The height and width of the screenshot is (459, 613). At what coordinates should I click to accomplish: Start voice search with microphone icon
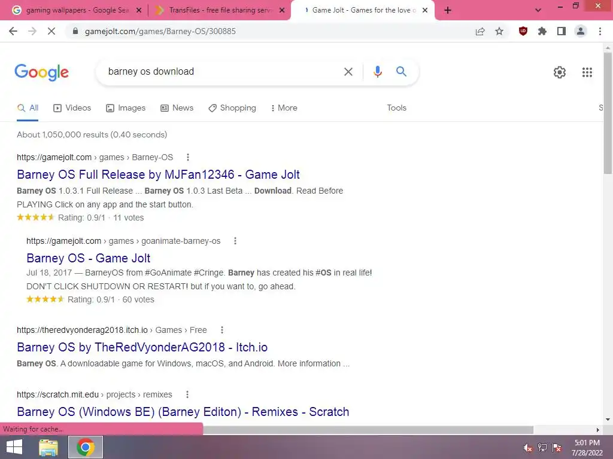377,72
